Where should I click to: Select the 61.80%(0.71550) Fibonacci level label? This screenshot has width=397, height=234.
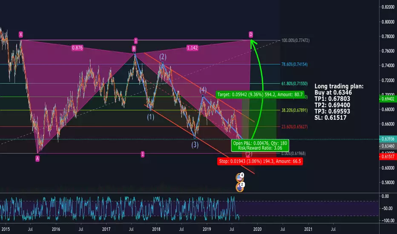[x=294, y=83]
